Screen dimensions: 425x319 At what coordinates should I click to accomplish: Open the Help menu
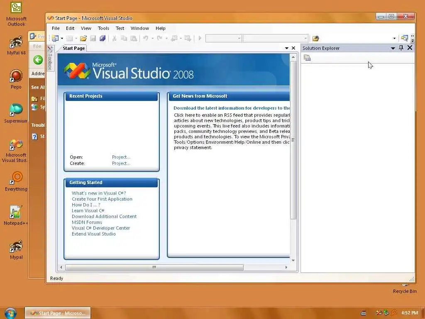pos(161,28)
